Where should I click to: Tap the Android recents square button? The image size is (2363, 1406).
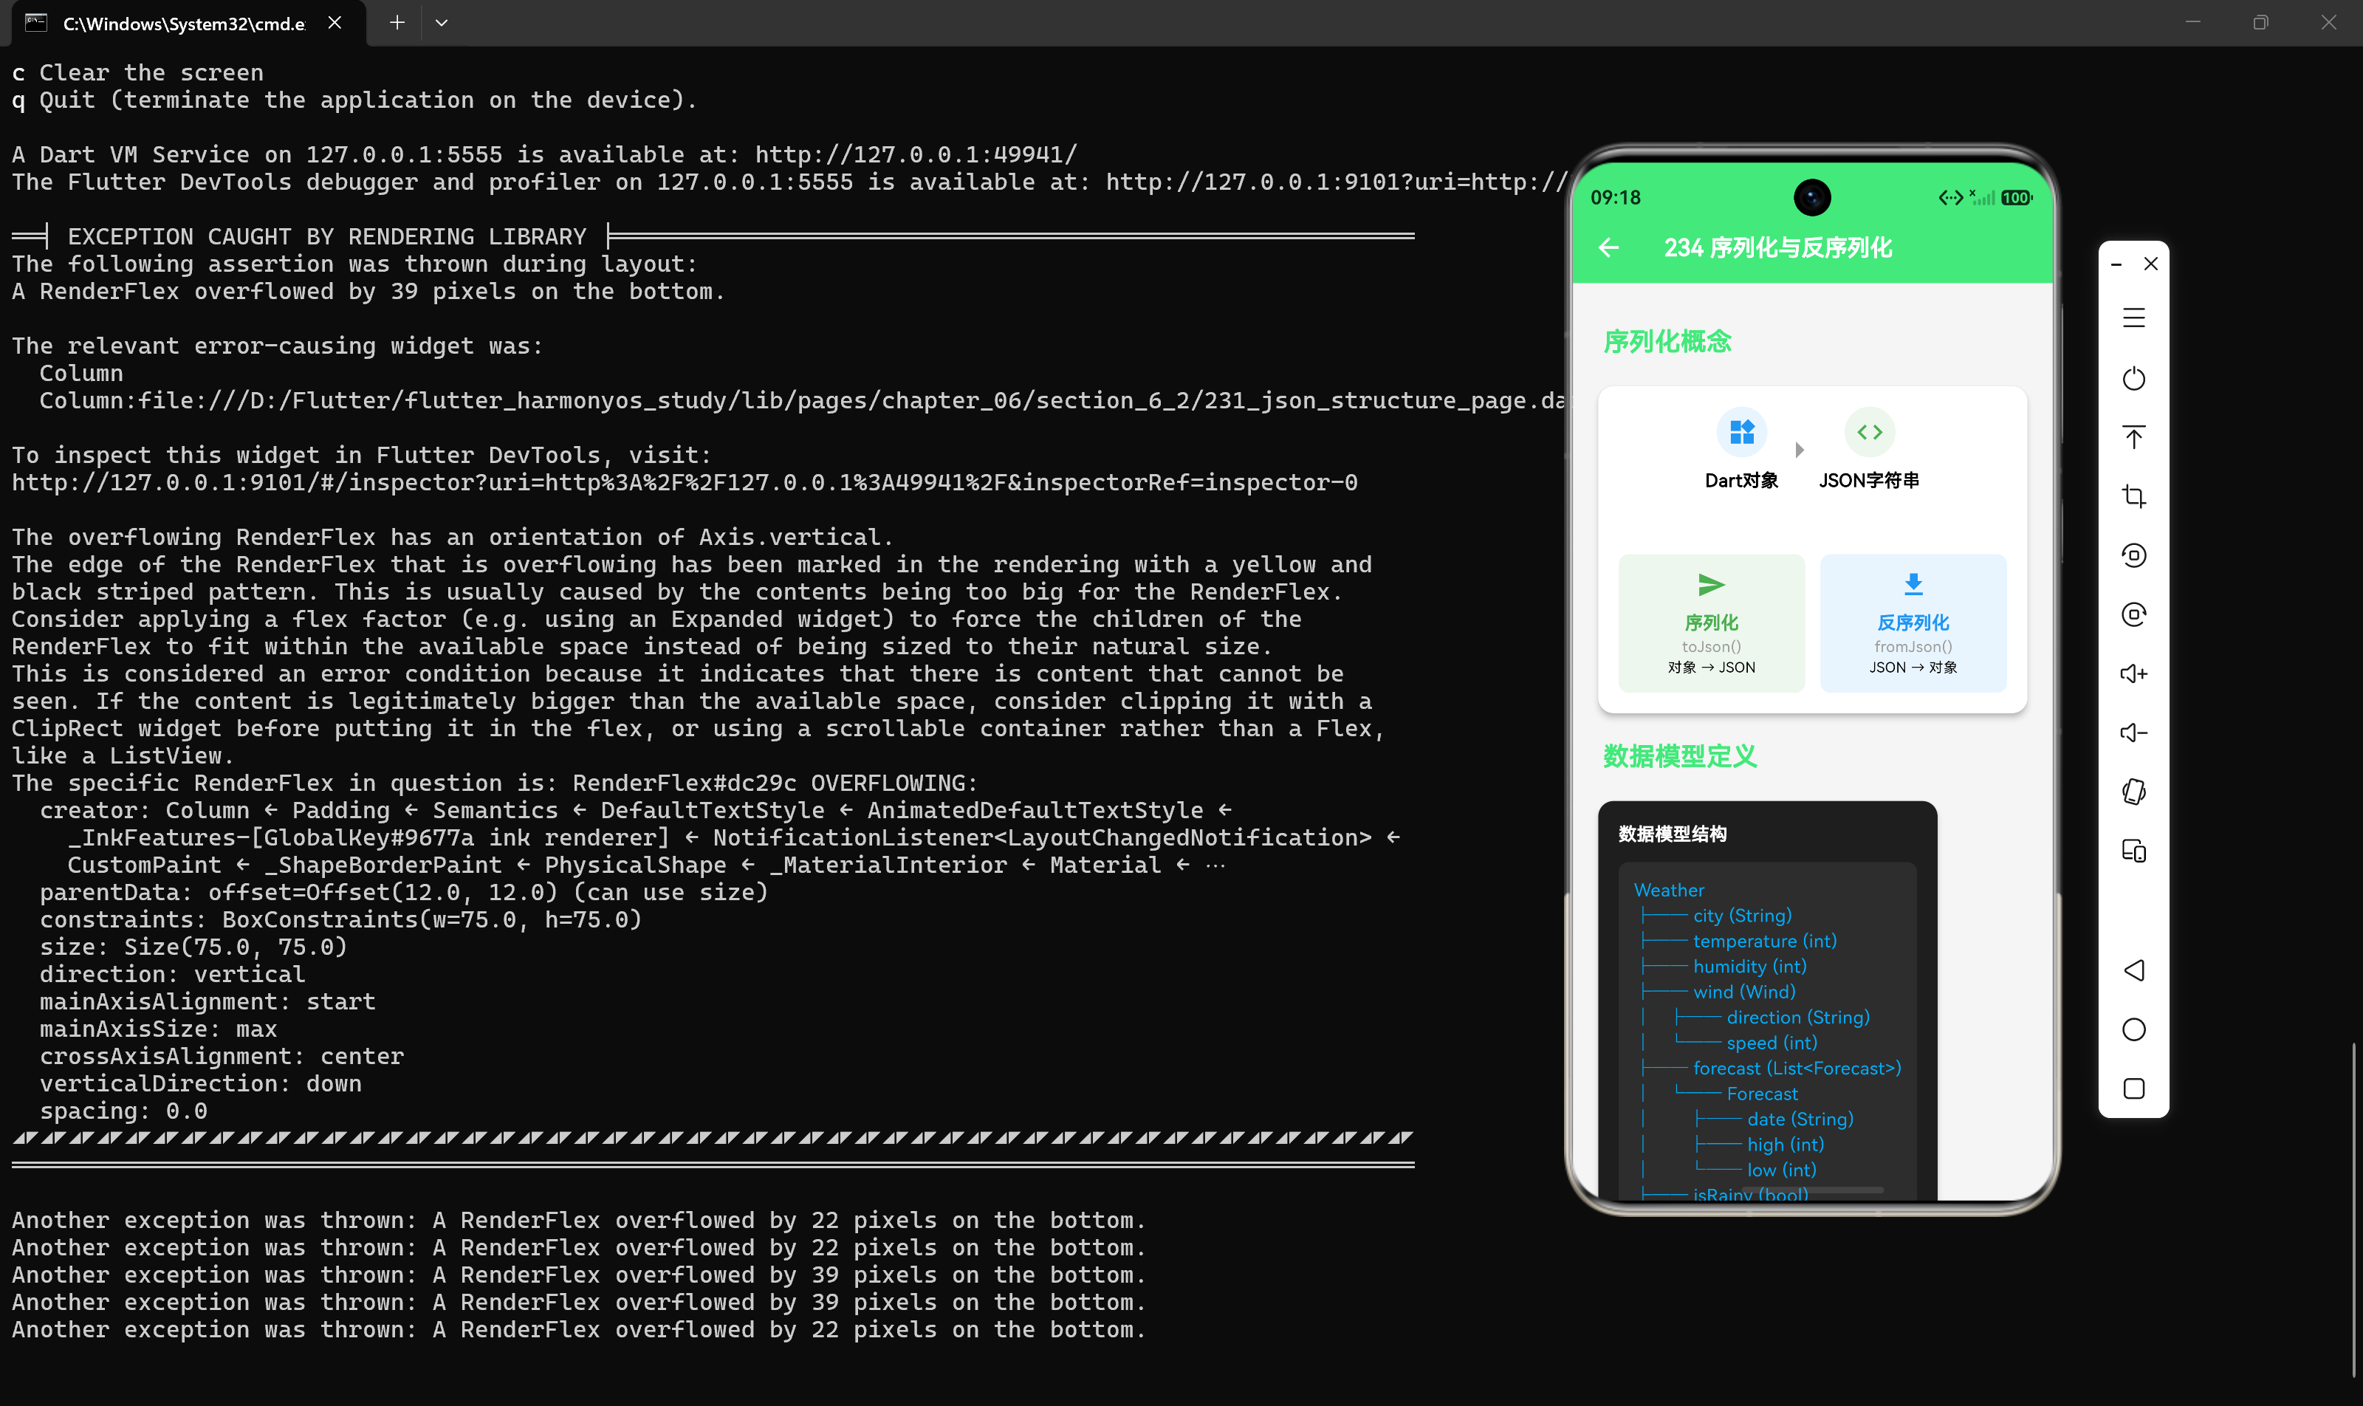(2133, 1088)
